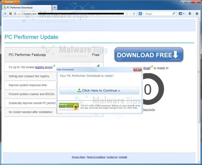
Task: Select the PC Performer Download tab
Action: (x=27, y=7)
